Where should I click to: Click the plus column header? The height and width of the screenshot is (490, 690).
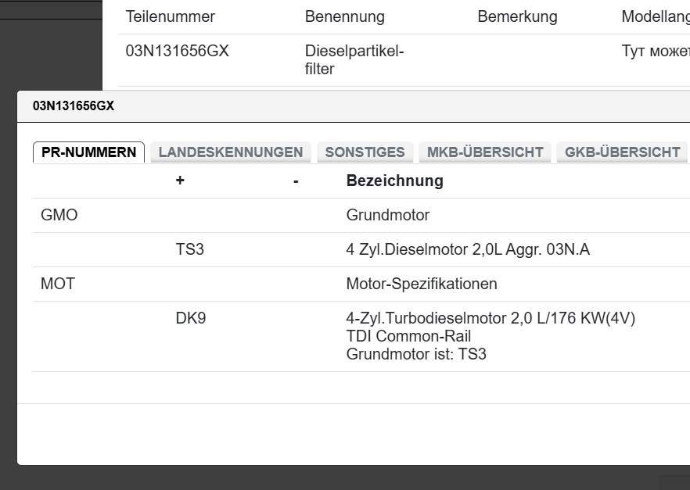click(x=180, y=181)
